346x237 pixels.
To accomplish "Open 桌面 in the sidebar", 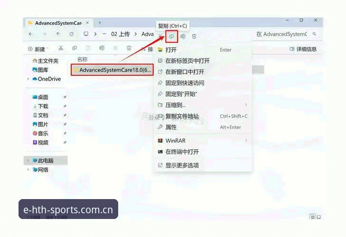I will coord(40,97).
